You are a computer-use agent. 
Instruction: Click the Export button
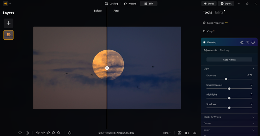point(226,3)
